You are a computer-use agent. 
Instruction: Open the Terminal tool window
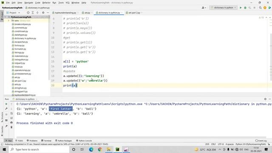[46, 141]
